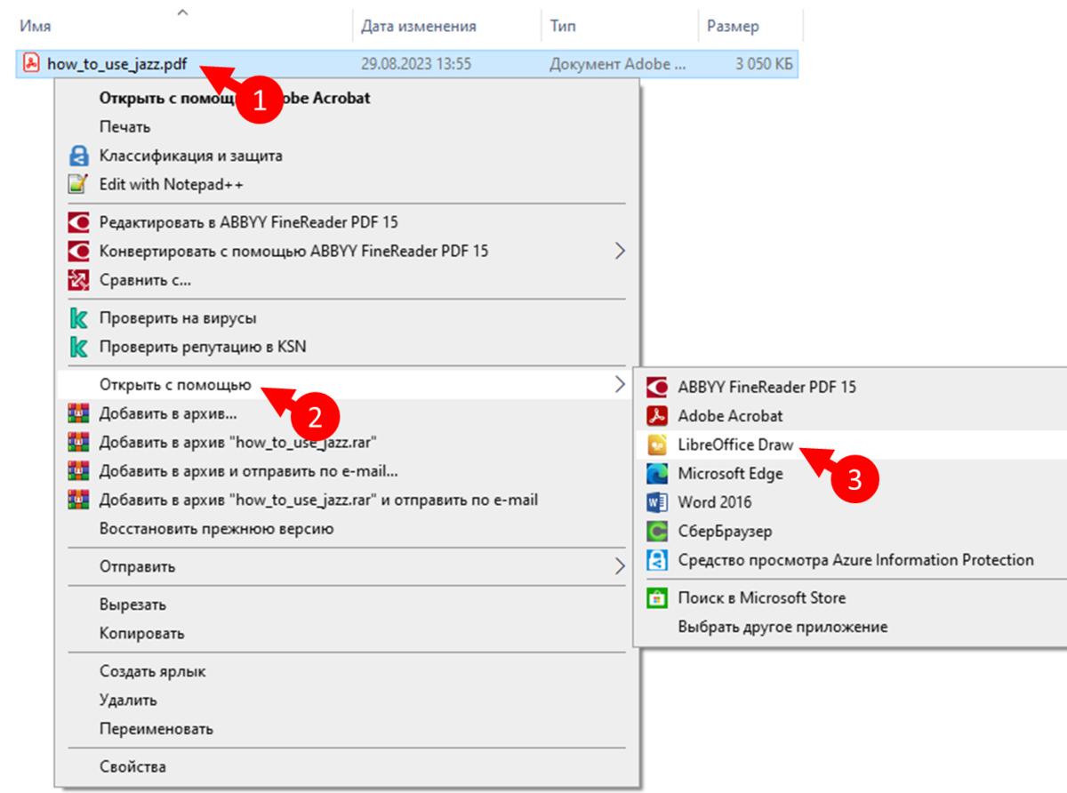Click the СберБраузер icon in submenu
1067x793 pixels.
(x=657, y=532)
